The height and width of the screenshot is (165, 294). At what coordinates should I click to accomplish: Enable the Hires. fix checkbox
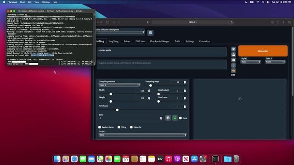coord(131,127)
